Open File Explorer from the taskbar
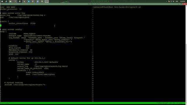This screenshot has height=105, width=187. [11, 1]
